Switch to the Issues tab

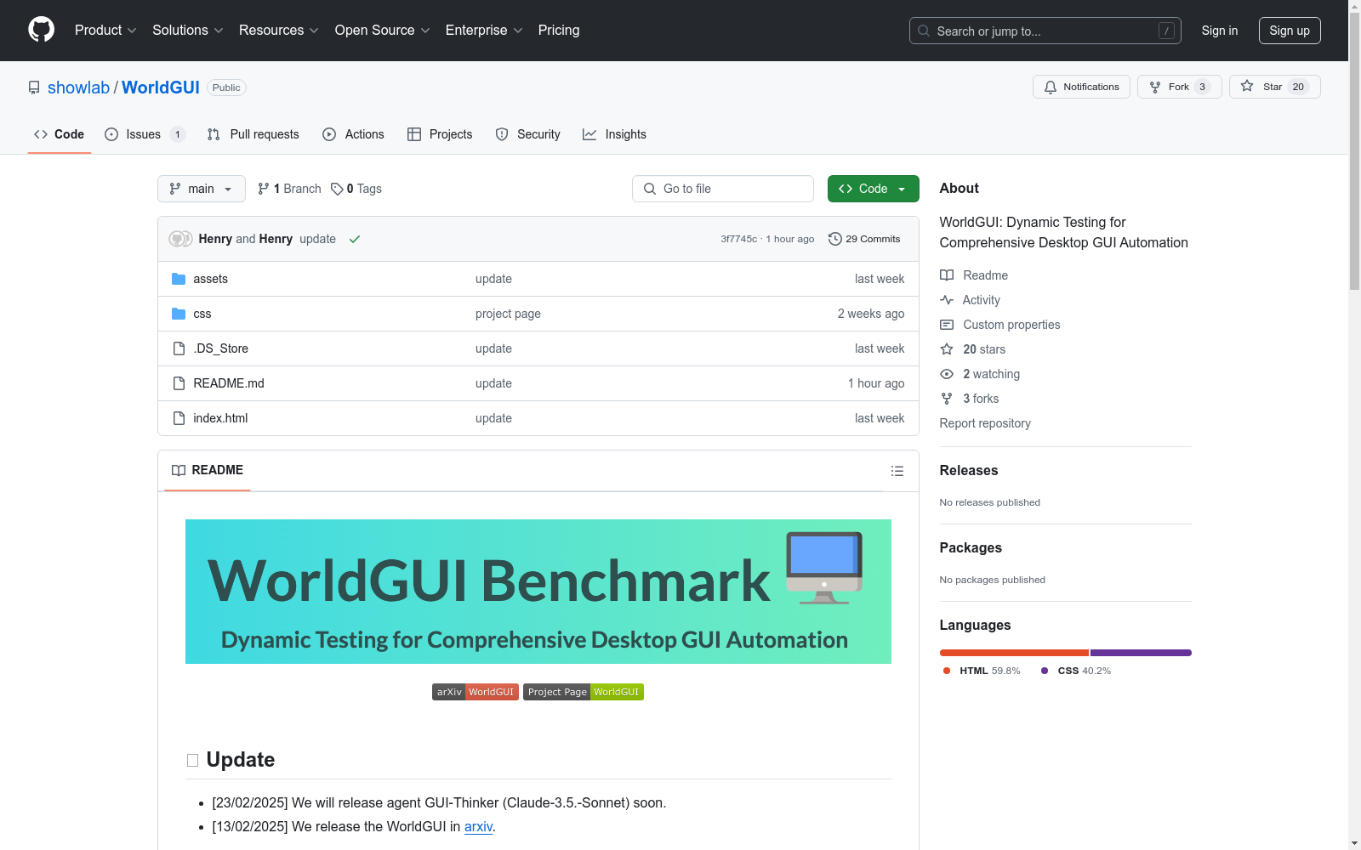coord(145,134)
